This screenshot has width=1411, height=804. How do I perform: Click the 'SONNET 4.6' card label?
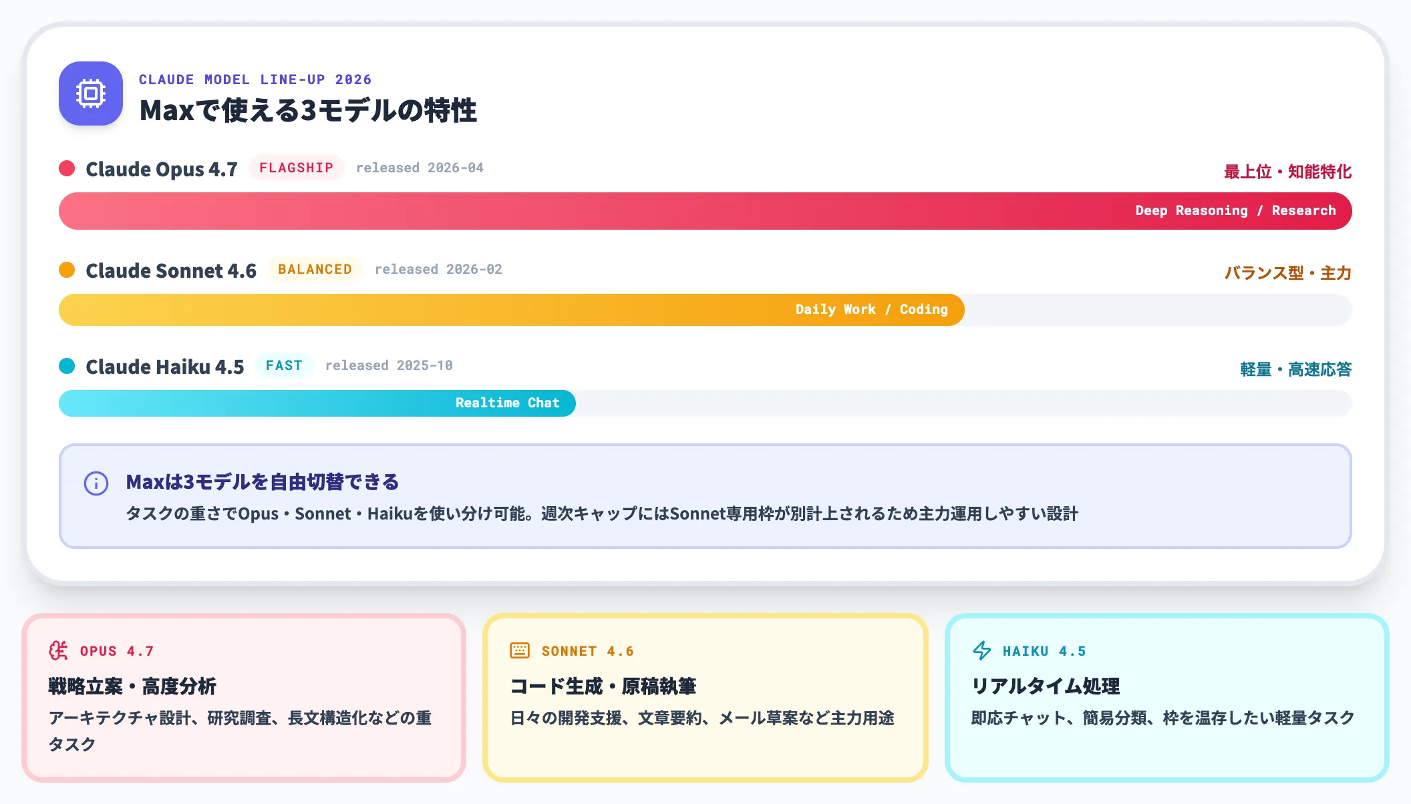(x=588, y=651)
